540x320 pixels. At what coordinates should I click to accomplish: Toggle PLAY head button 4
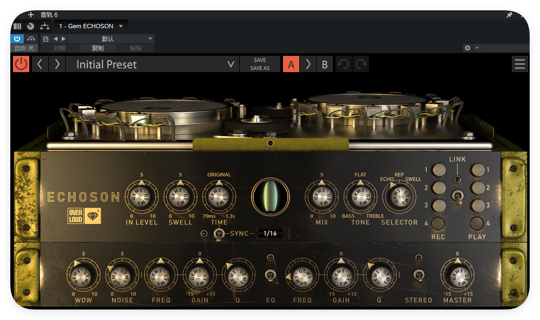(x=477, y=223)
